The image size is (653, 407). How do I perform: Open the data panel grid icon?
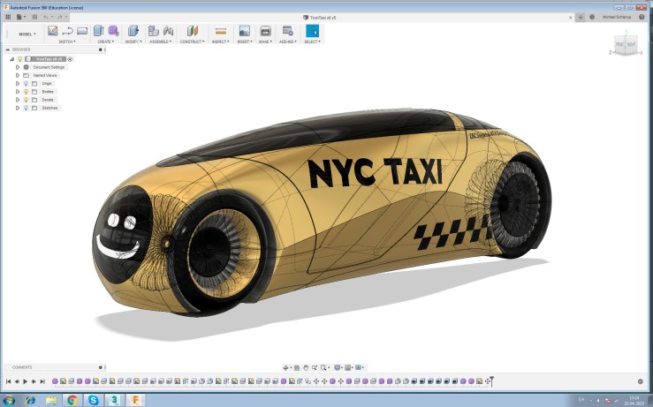(x=8, y=17)
